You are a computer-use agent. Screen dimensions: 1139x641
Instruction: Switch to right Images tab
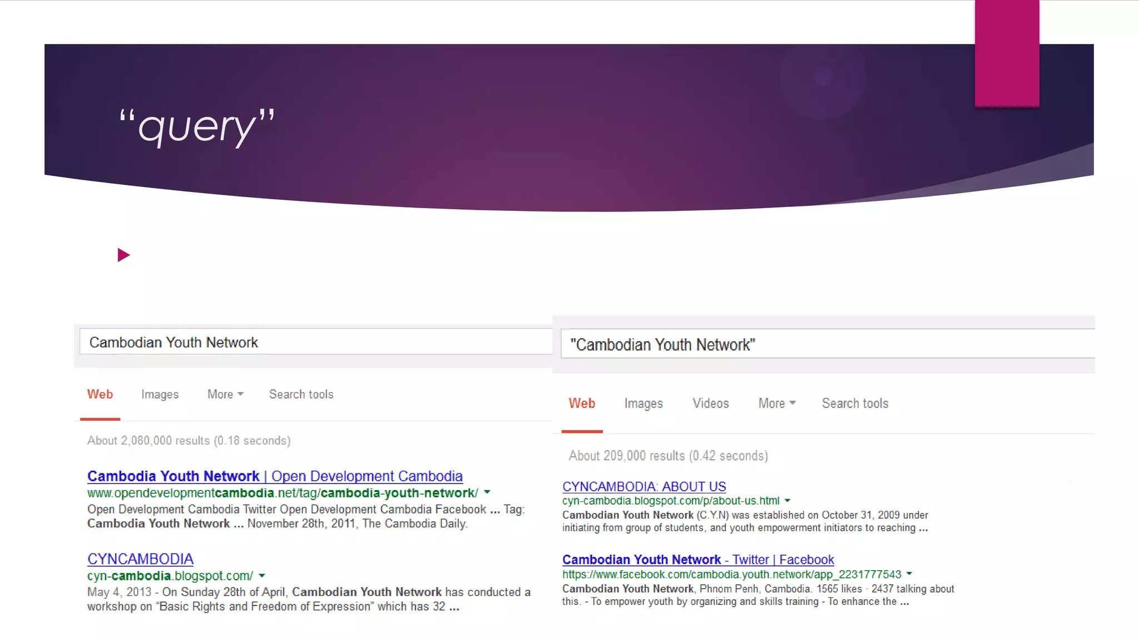tap(643, 403)
